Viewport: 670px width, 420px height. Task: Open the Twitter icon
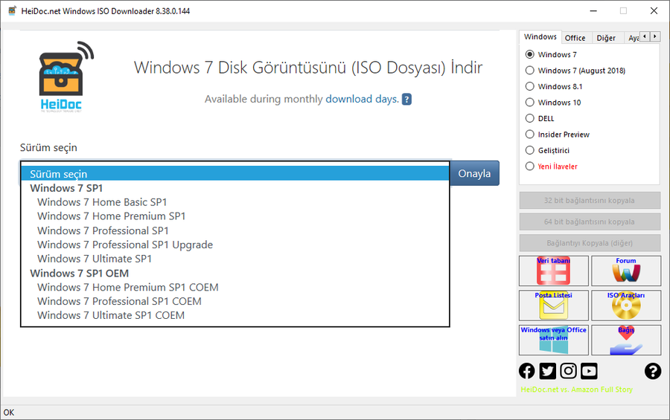point(547,371)
